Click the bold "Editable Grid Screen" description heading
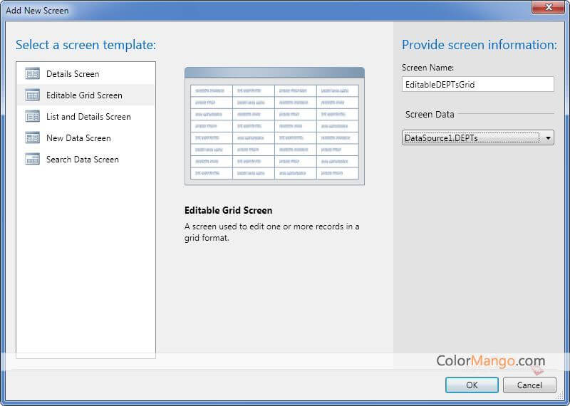Image resolution: width=570 pixels, height=406 pixels. pos(228,211)
